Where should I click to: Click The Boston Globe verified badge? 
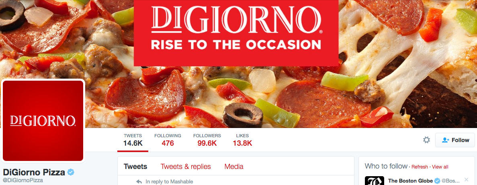click(x=437, y=181)
